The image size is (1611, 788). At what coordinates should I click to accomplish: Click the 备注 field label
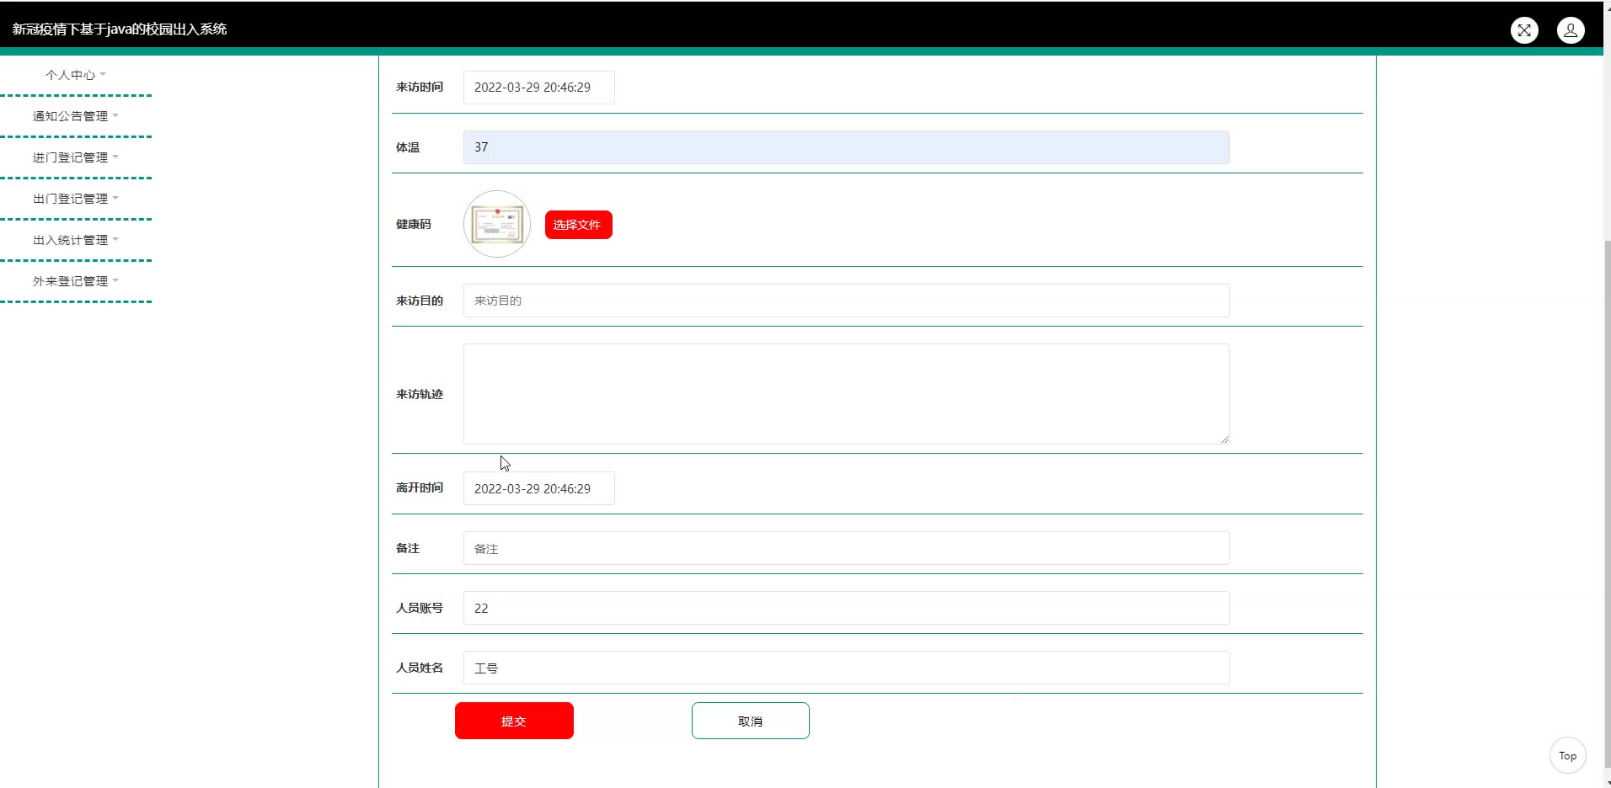(x=408, y=548)
